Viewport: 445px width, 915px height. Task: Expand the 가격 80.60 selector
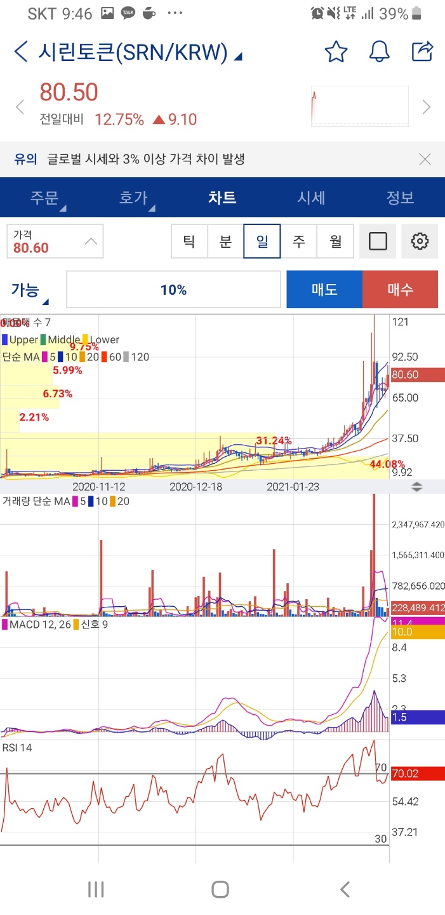[x=55, y=241]
